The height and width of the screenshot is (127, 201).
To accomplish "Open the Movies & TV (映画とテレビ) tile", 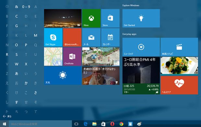I will [x=179, y=47].
